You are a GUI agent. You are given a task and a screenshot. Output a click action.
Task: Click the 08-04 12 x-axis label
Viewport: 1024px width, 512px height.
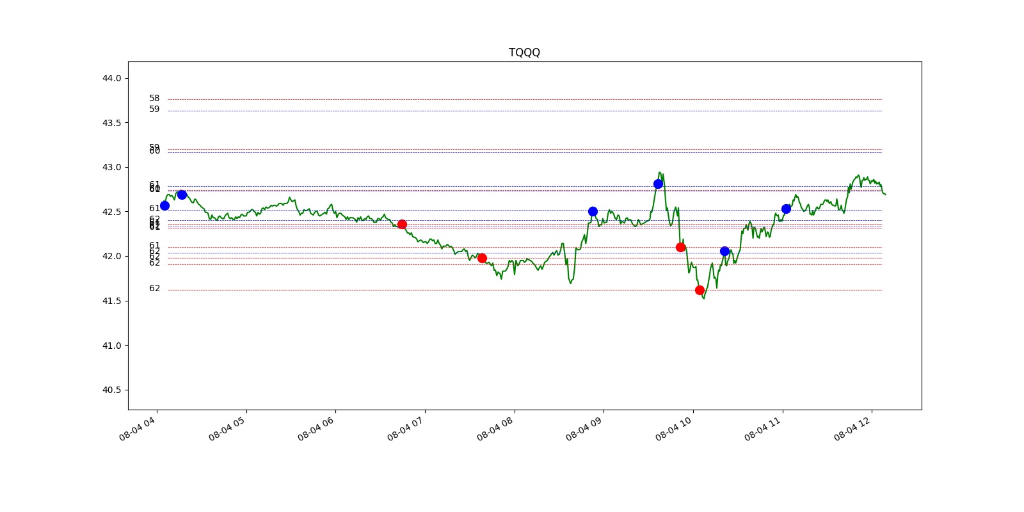pyautogui.click(x=852, y=428)
